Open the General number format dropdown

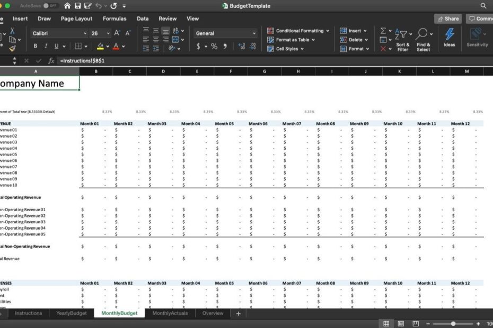pos(225,33)
